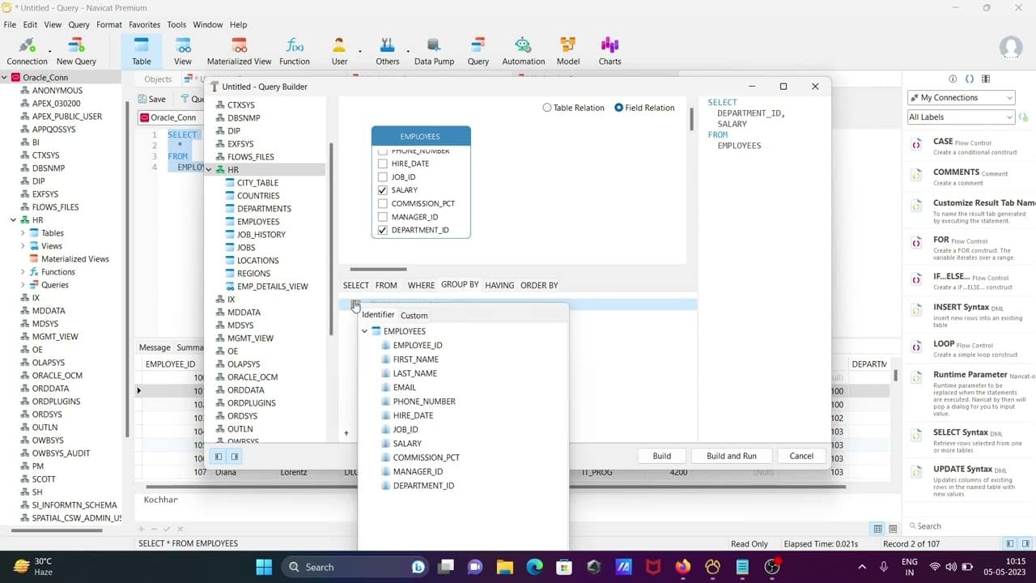
Task: Select DEPARTMENT_ID in the Identifier field list
Action: click(x=423, y=486)
